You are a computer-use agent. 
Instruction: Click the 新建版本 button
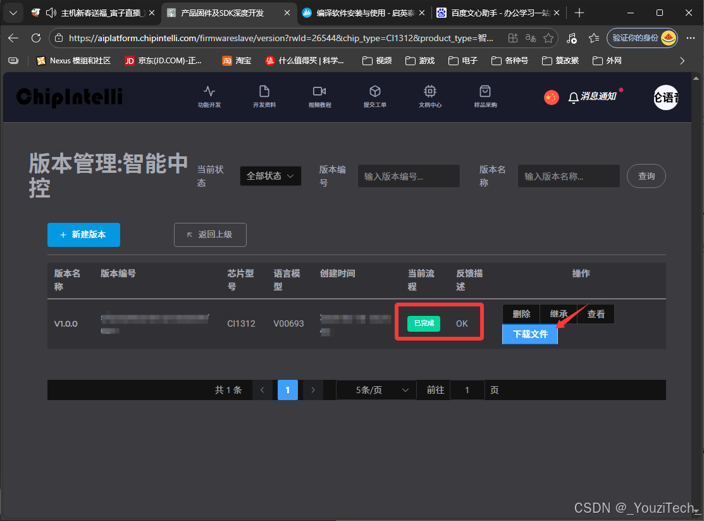tap(83, 235)
